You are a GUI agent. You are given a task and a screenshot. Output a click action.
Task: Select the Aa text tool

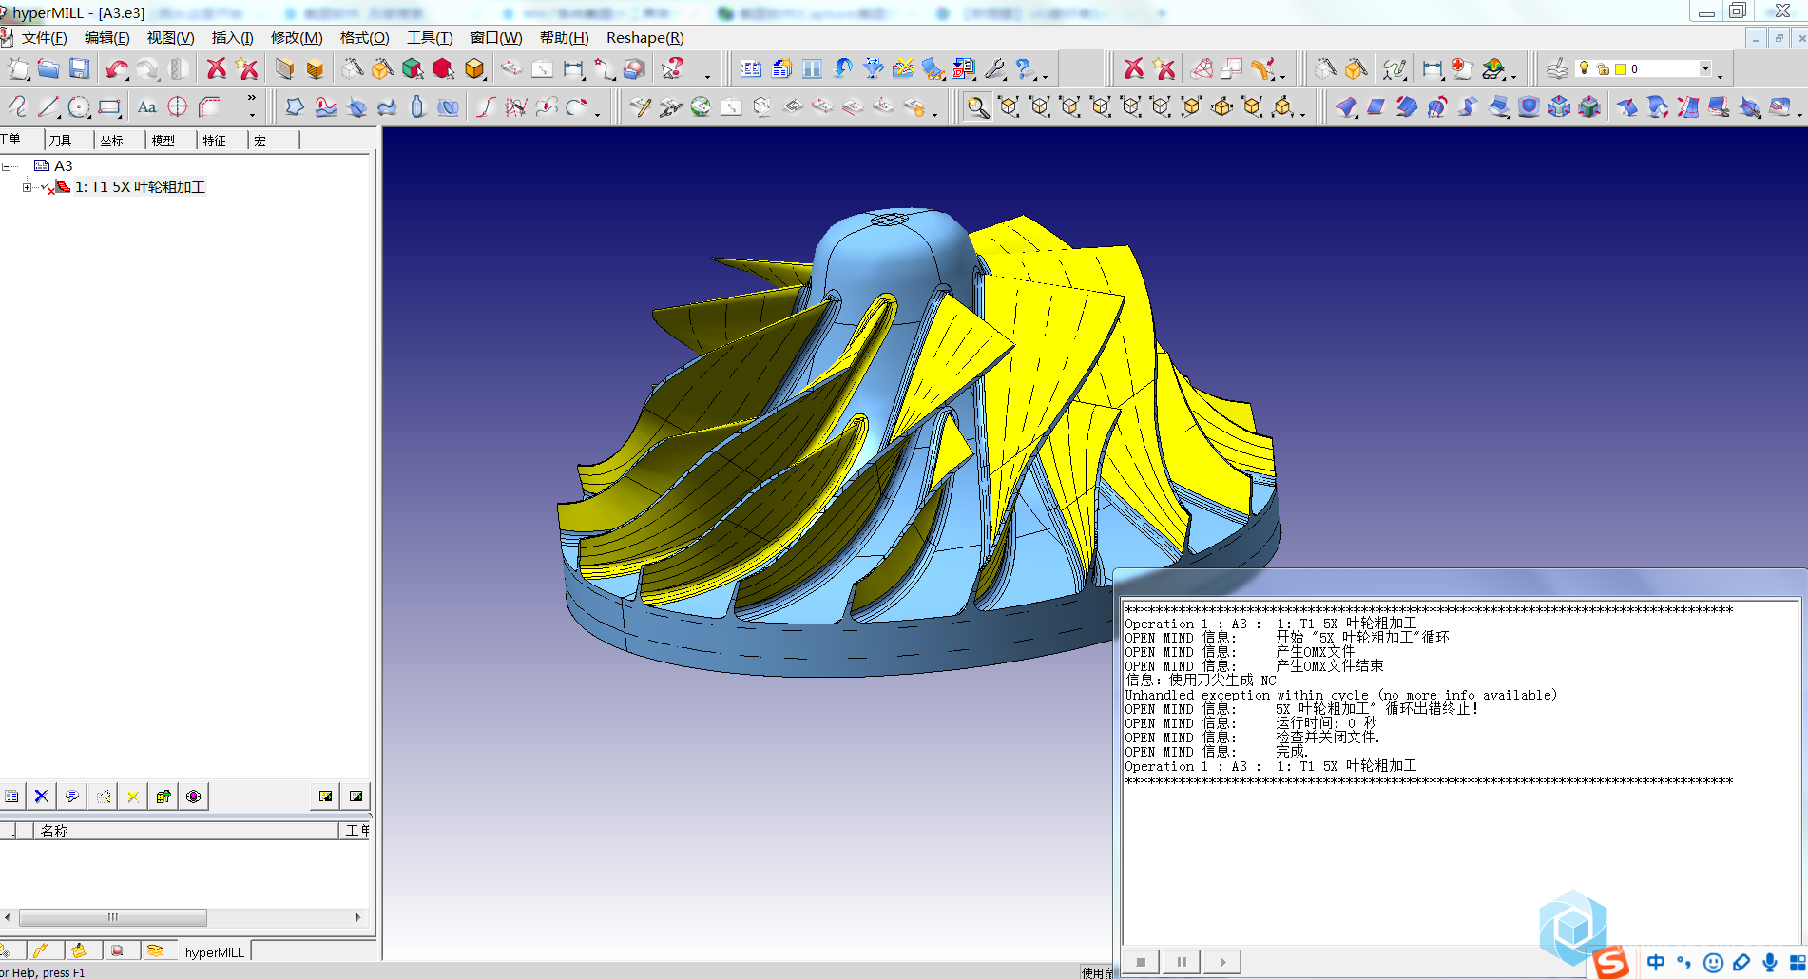pos(146,106)
